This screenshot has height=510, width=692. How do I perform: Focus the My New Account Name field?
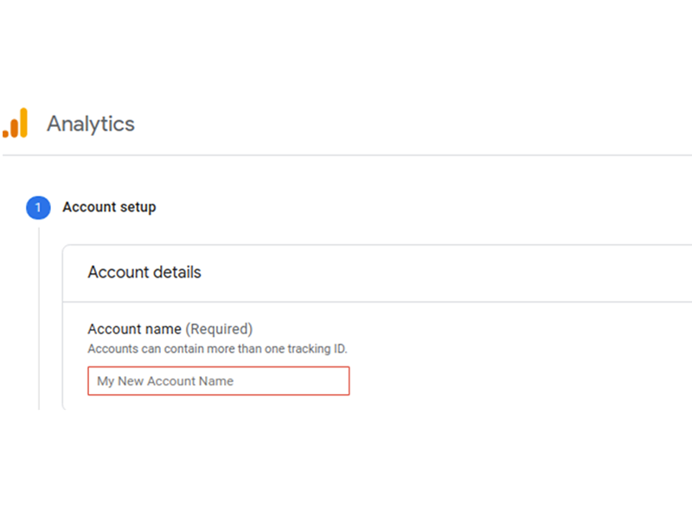pyautogui.click(x=219, y=380)
